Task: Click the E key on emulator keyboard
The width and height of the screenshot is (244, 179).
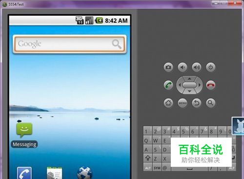Action: pos(166,140)
